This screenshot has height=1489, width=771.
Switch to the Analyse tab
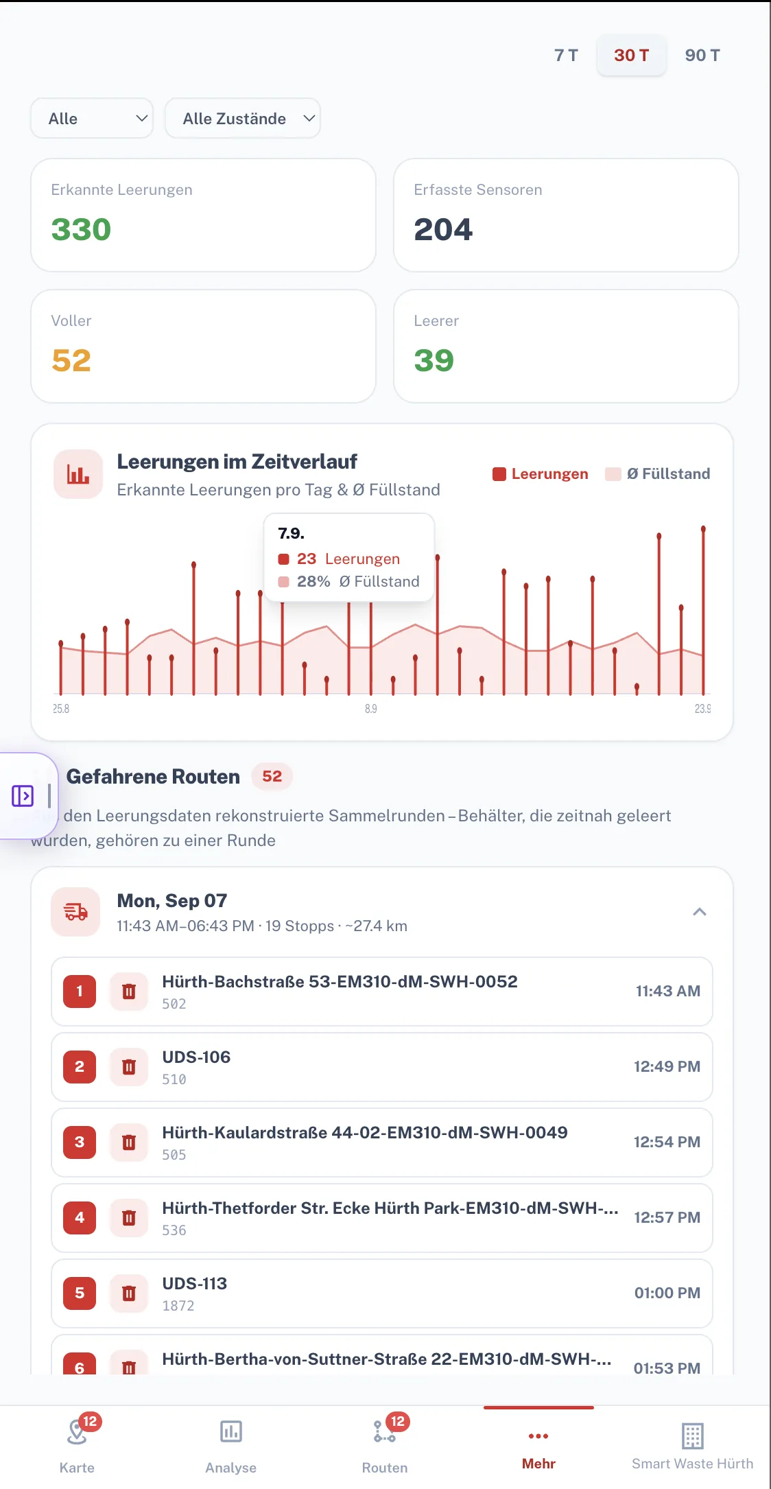click(x=231, y=1446)
